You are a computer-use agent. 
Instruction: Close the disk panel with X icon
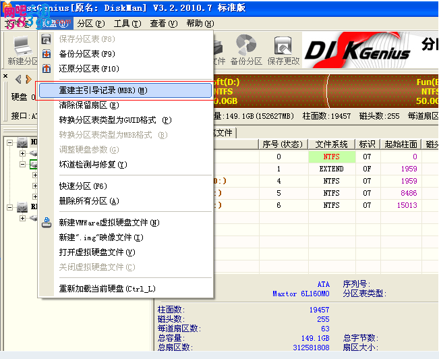click(x=5, y=76)
